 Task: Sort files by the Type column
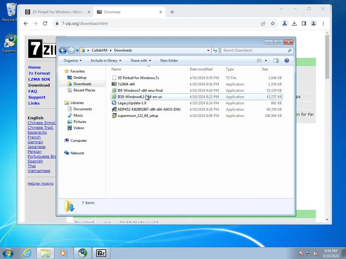coord(241,69)
